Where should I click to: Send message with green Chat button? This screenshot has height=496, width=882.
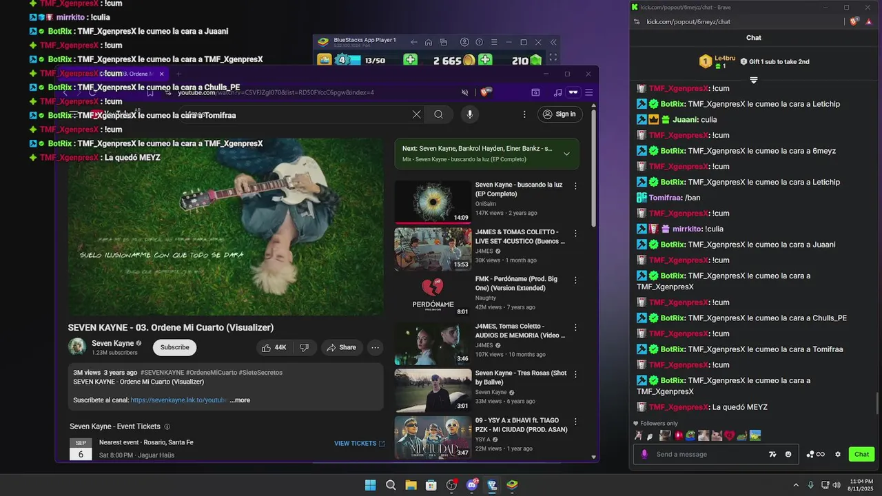pos(861,454)
